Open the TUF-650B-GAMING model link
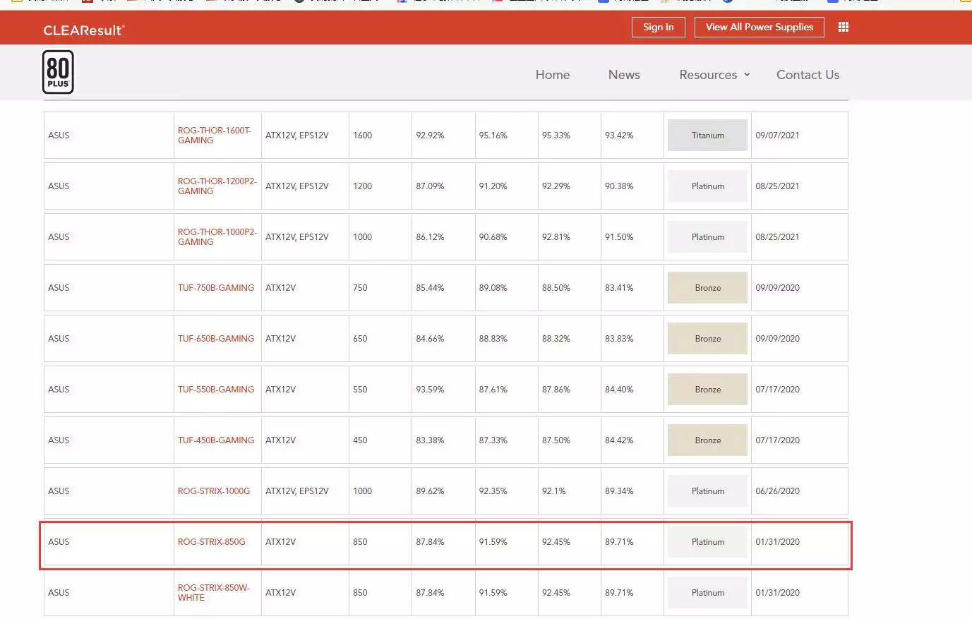The height and width of the screenshot is (619, 972). (x=215, y=338)
